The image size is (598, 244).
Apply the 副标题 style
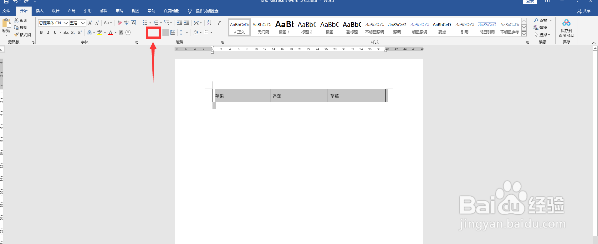point(352,27)
